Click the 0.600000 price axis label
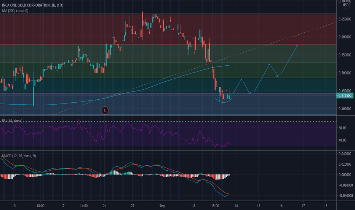355x210 pixels. (x=345, y=37)
